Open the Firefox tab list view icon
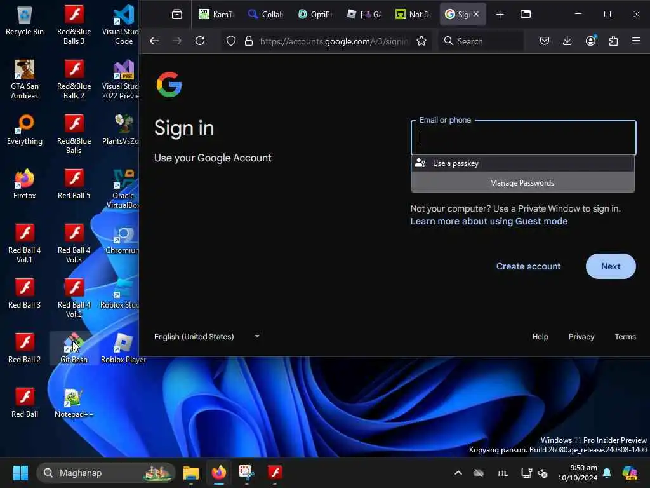 tap(177, 15)
